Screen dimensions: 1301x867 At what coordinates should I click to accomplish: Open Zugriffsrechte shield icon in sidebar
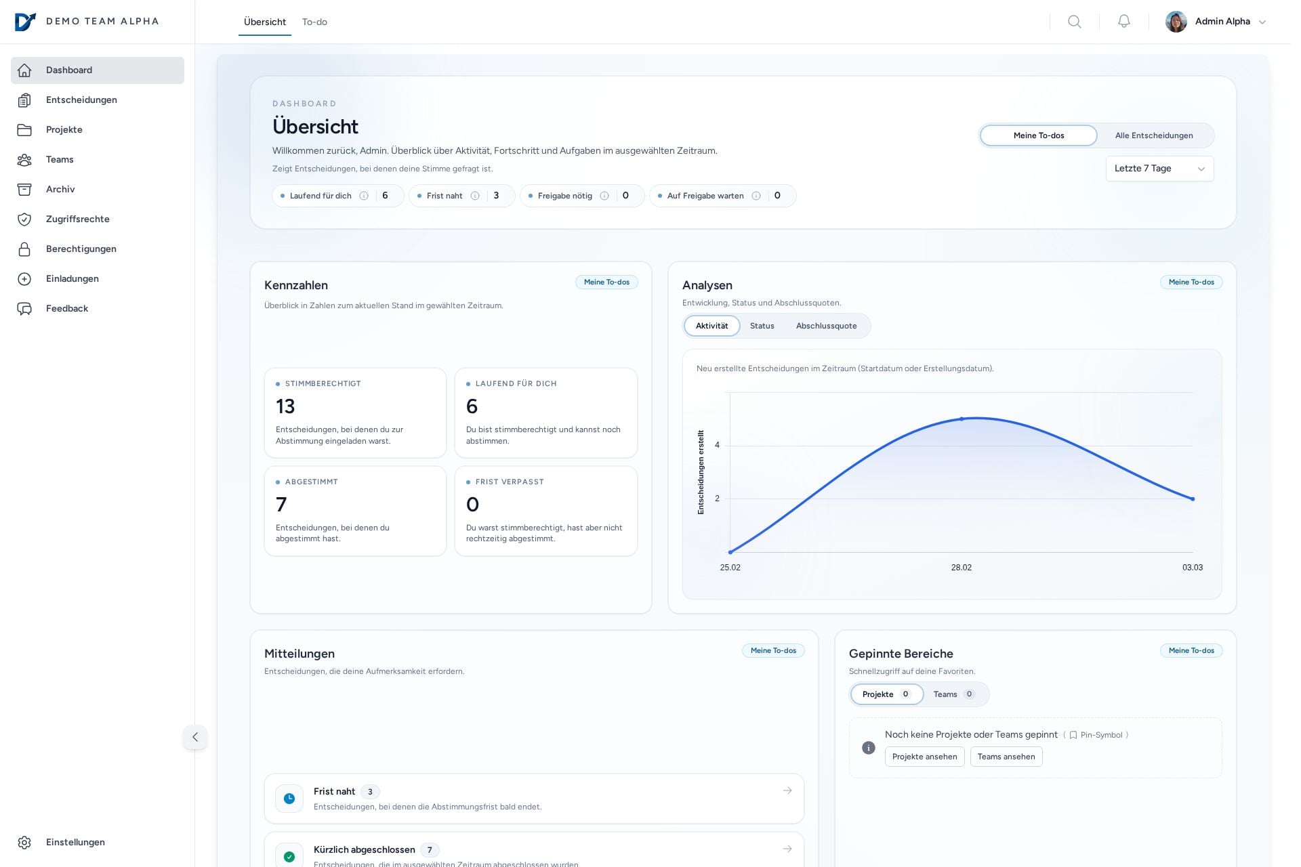coord(24,219)
